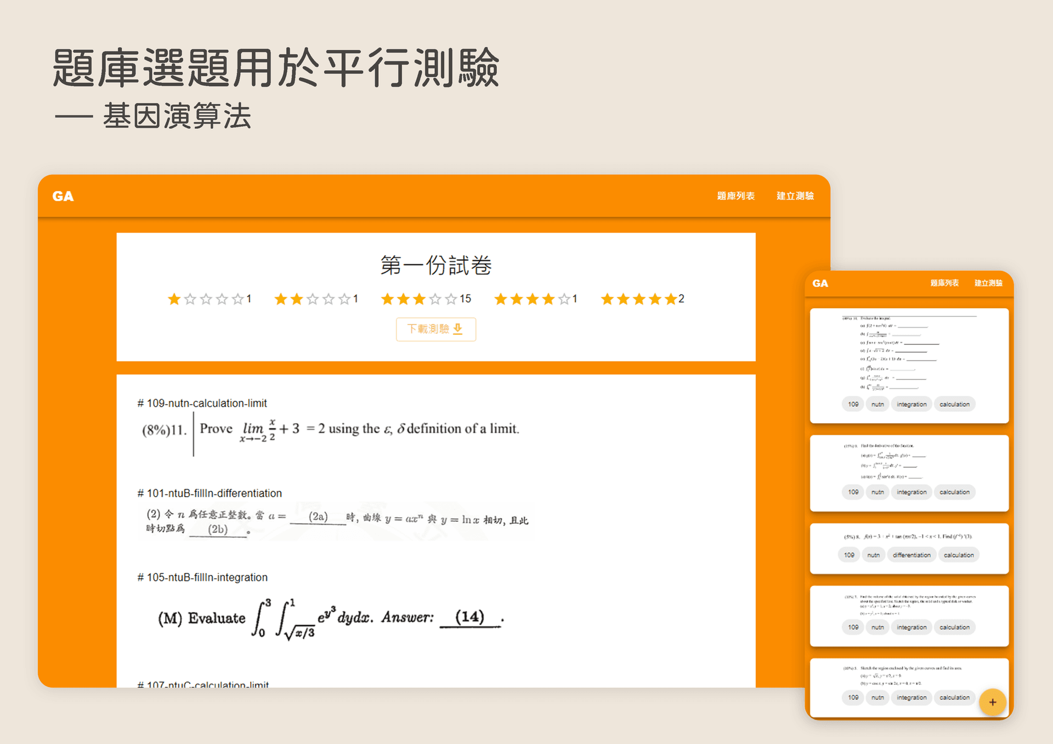
Task: Click integration tag on the Sketch region card
Action: [x=912, y=697]
